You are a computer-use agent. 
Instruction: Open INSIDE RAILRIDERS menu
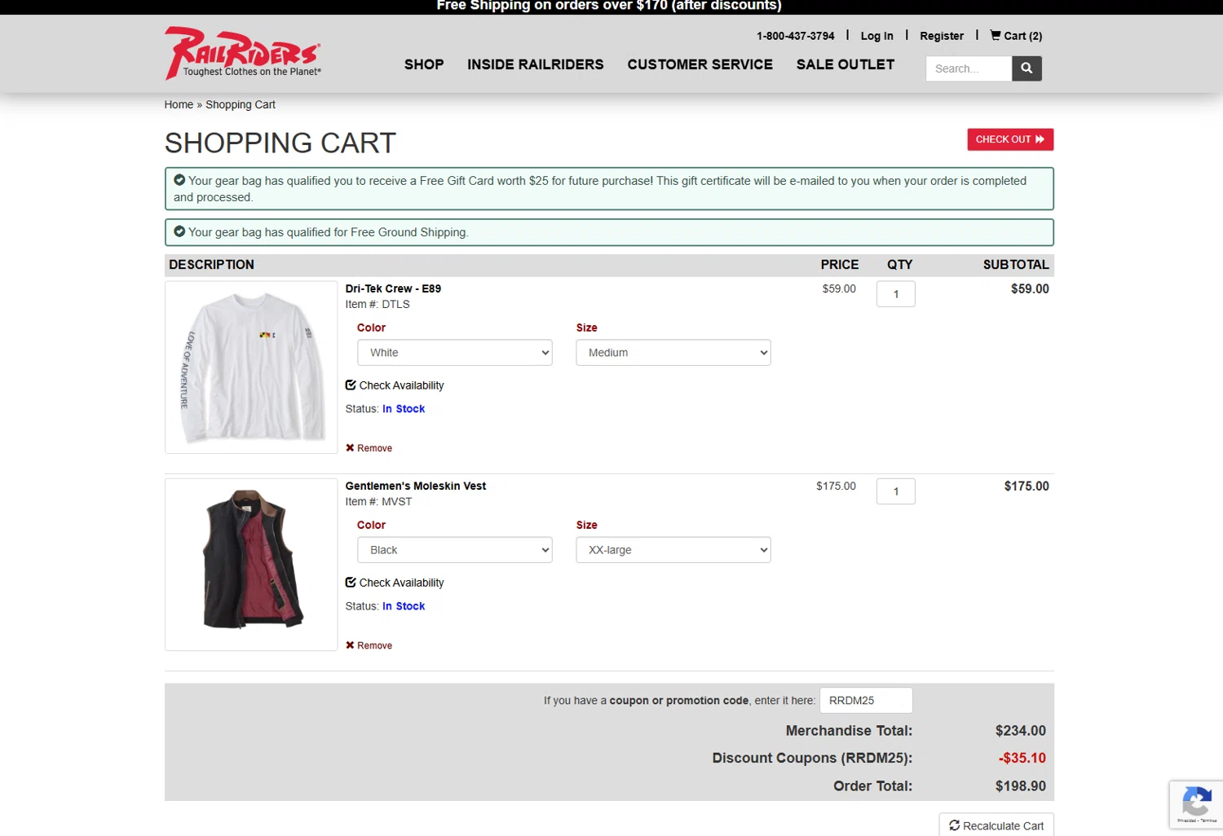(536, 64)
